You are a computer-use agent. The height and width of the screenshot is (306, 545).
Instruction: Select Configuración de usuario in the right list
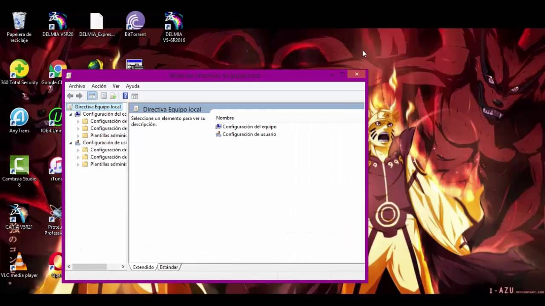(249, 134)
